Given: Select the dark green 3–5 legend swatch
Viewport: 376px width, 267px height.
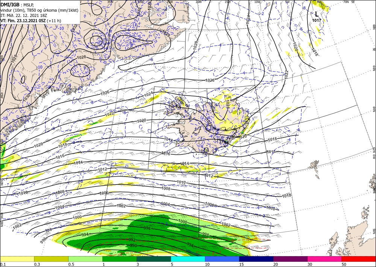Looking at the screenshot, I should [154, 259].
